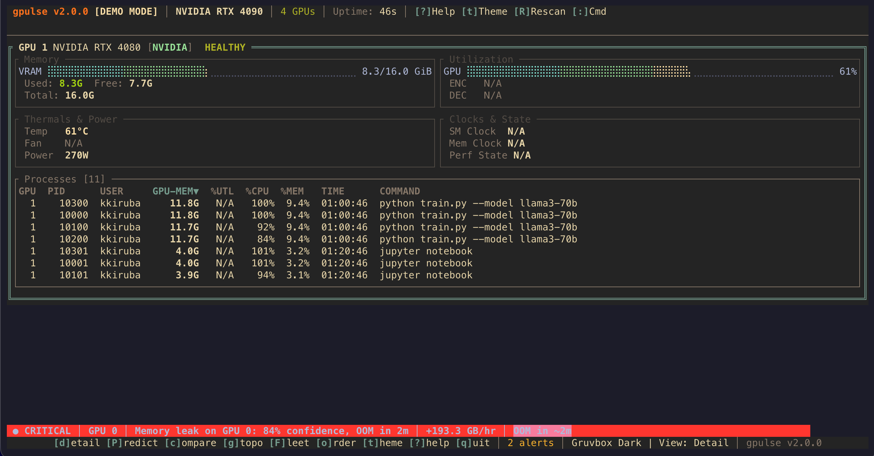Toggle the theme with the [t]Theme header item
The image size is (874, 456).
point(485,11)
